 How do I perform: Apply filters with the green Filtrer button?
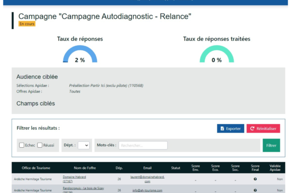(x=271, y=145)
